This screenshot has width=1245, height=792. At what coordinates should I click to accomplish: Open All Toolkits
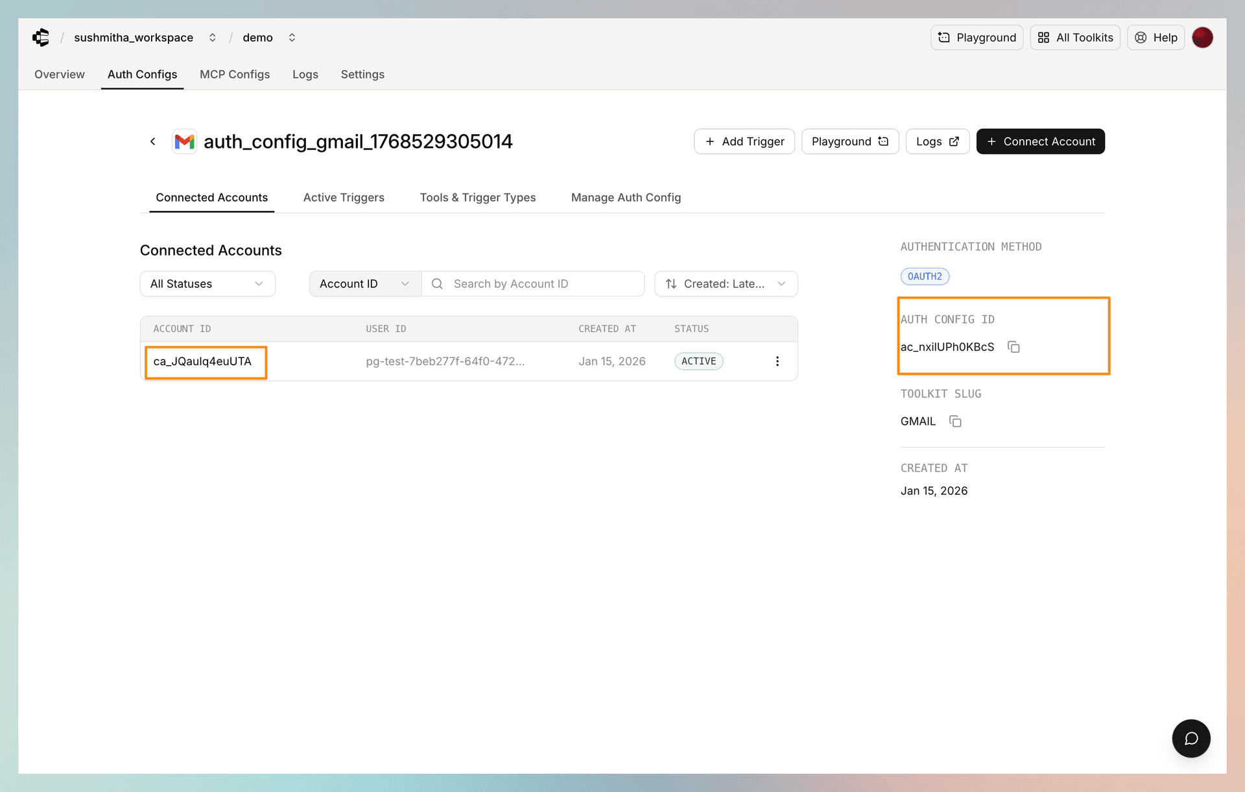[x=1074, y=37]
